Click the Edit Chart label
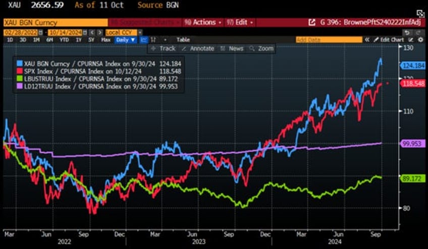Image resolution: width=428 pixels, height=249 pixels. pos(392,40)
